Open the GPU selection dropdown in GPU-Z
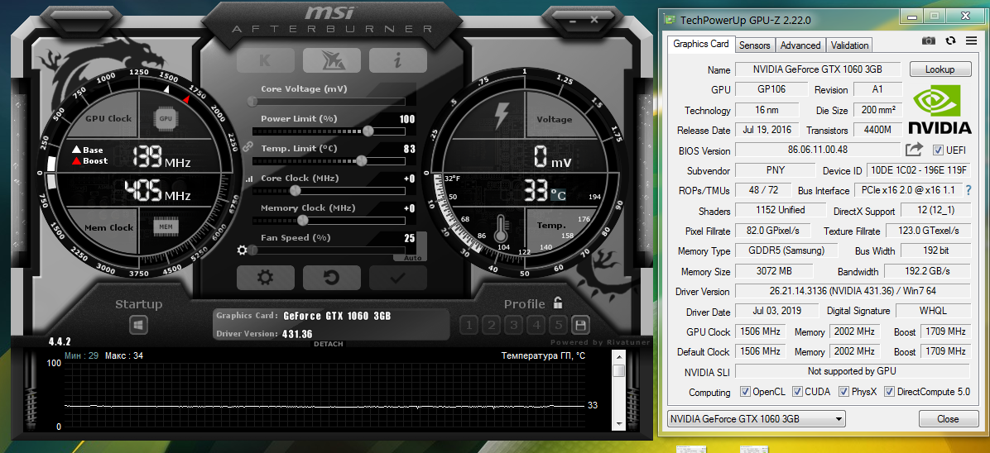This screenshot has width=990, height=453. click(756, 418)
